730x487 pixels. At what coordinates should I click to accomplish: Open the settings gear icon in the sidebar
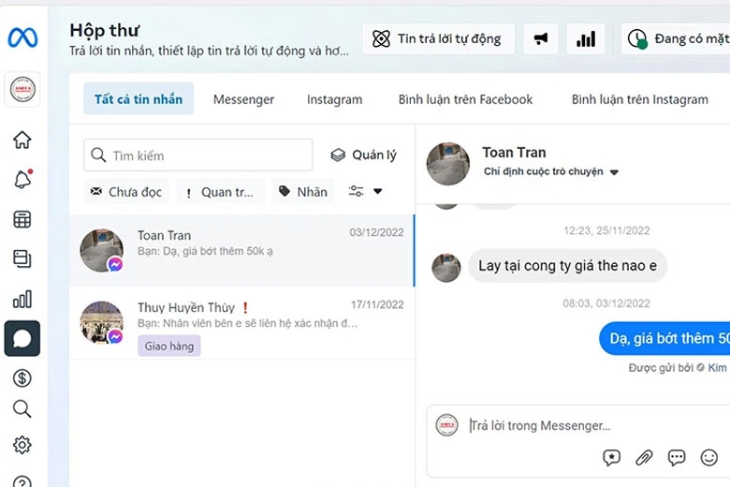pyautogui.click(x=22, y=445)
